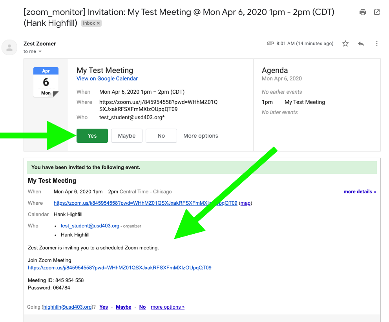
Task: Click the bottom Maybe going link
Action: tap(123, 307)
